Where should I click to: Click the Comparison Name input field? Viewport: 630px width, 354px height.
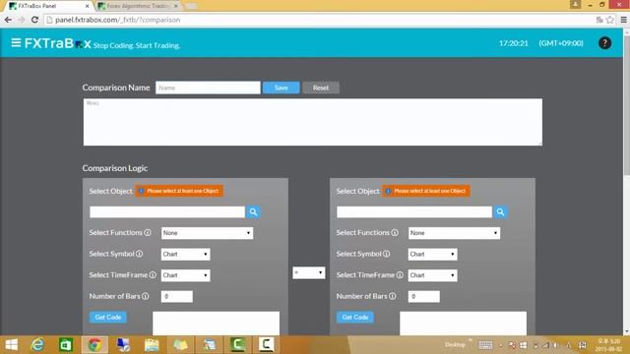click(x=208, y=88)
